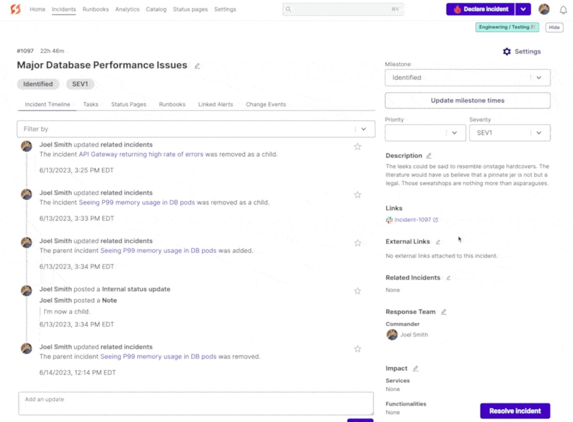Open the notifications bell
Viewport: 573px width, 422px height.
click(563, 10)
